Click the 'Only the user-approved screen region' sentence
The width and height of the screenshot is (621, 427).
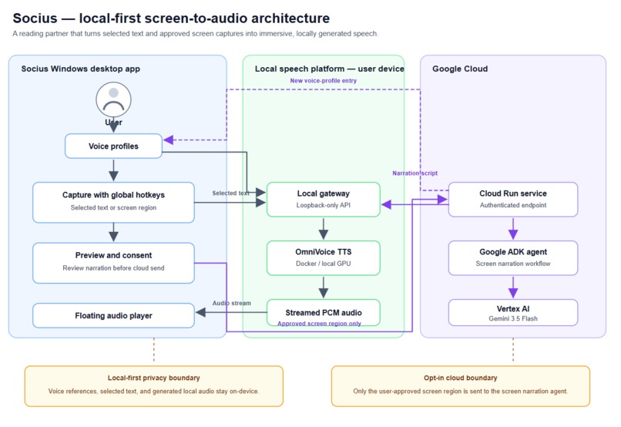pyautogui.click(x=461, y=392)
